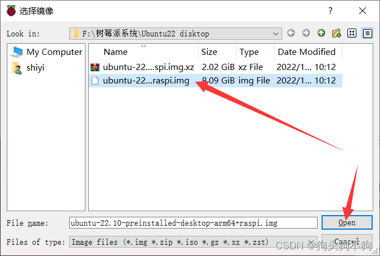
Task: Expand the Files of type dropdown
Action: click(x=311, y=242)
